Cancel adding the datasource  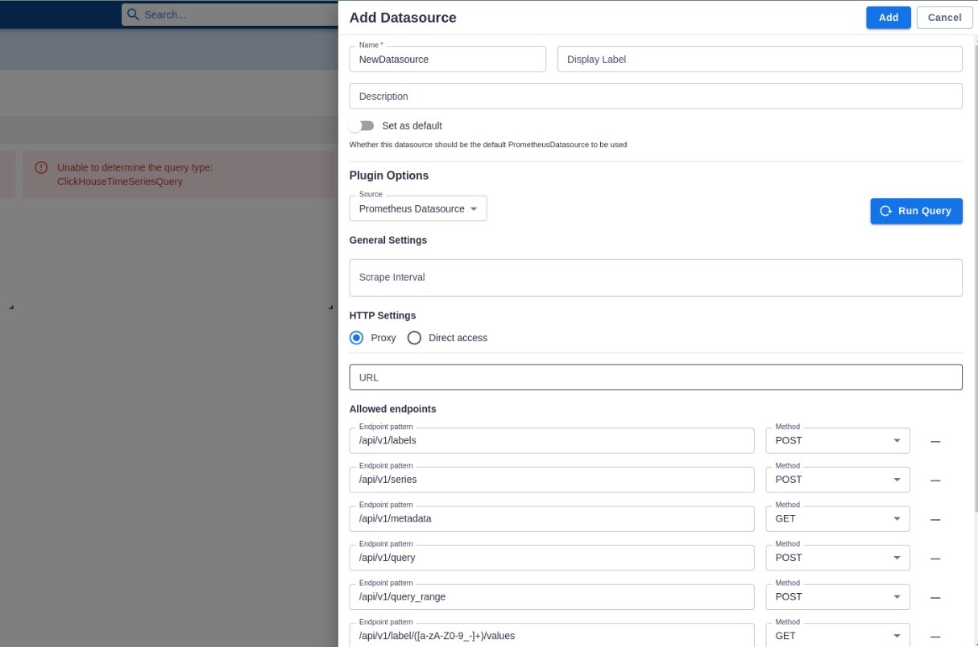[x=944, y=18]
